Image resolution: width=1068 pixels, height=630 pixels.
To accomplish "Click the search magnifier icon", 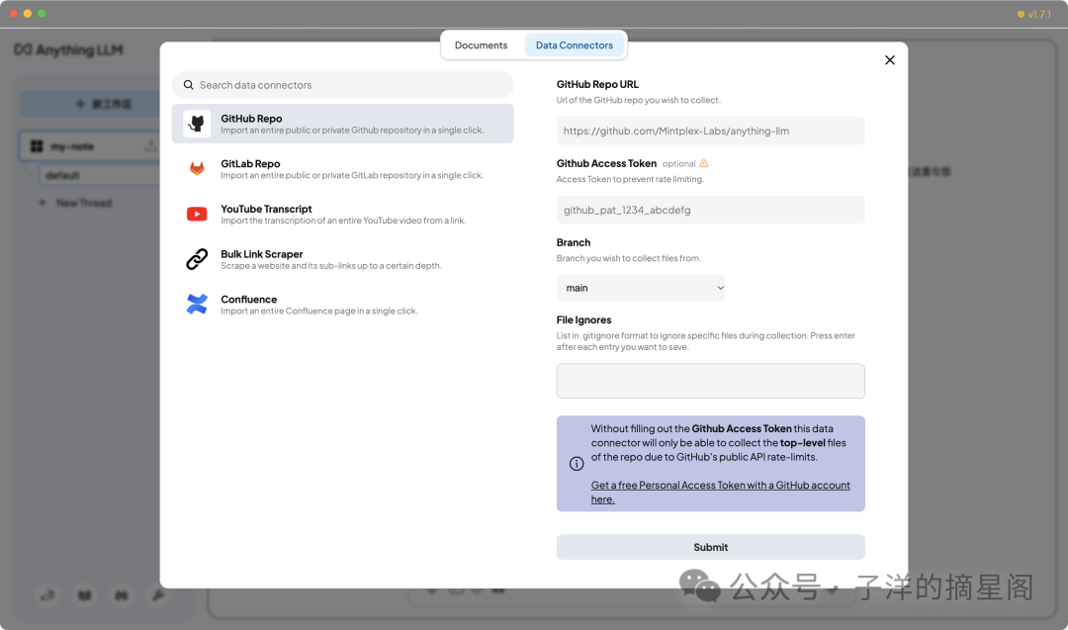I will click(x=189, y=85).
